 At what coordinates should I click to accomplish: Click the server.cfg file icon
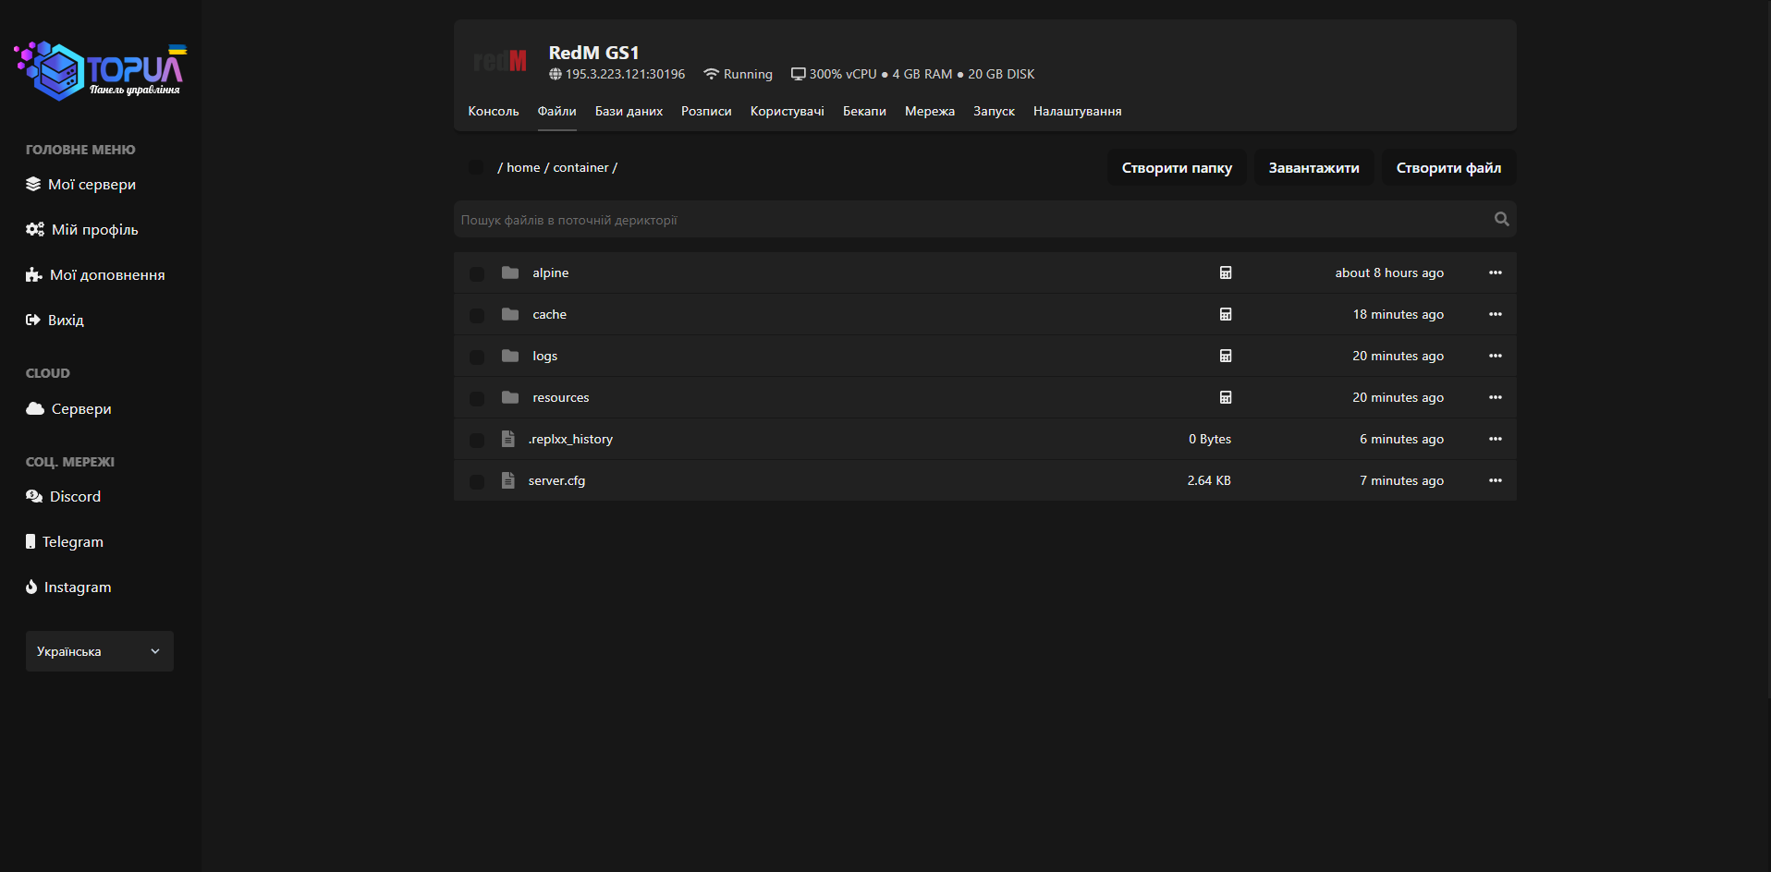[x=507, y=480]
